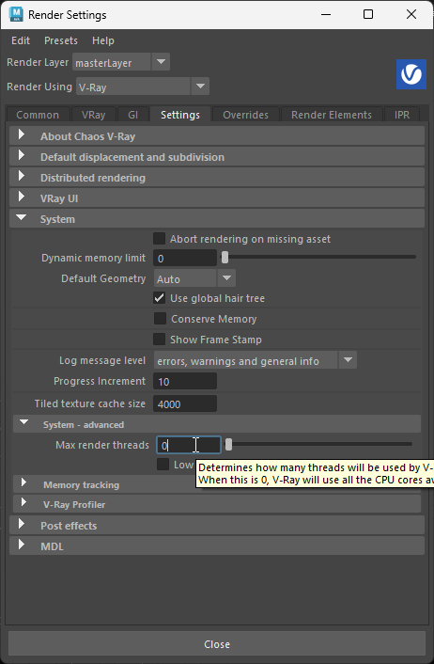Switch to the Render Elements tab
This screenshot has height=664, width=434.
pyautogui.click(x=332, y=115)
